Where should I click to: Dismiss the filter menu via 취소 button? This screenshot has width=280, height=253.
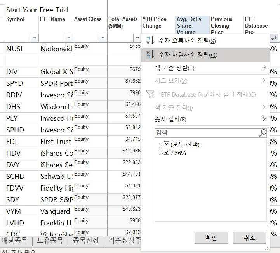249,237
